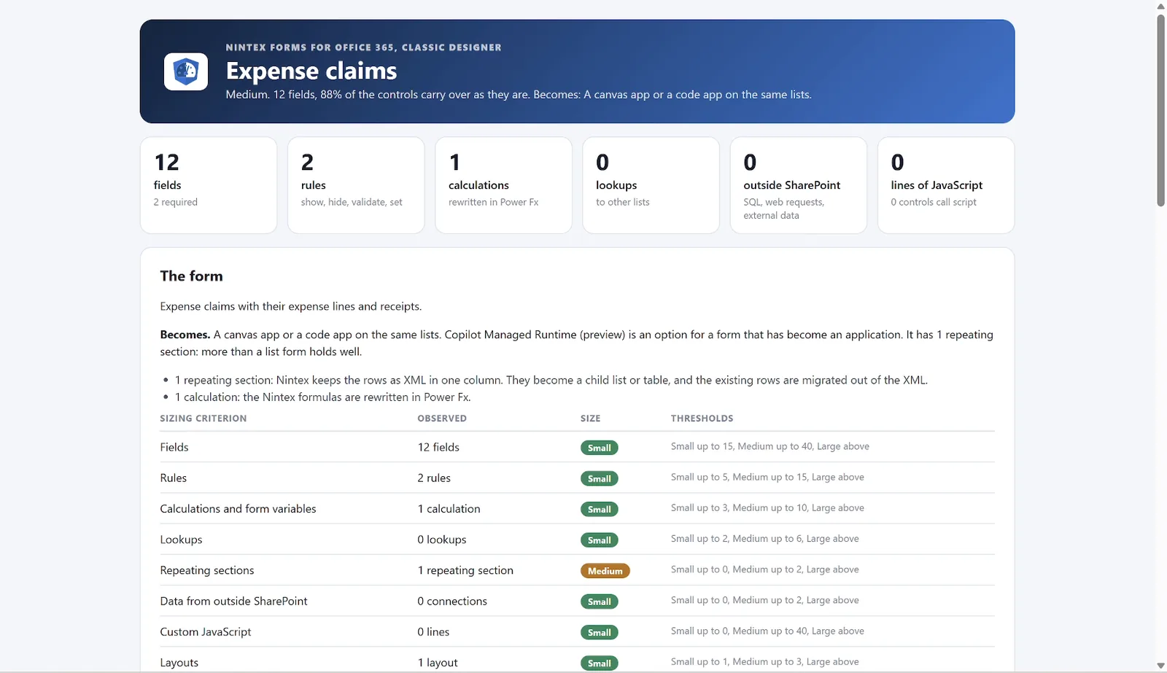Click Small badge for Calculations and form variables
The image size is (1167, 673).
click(600, 509)
